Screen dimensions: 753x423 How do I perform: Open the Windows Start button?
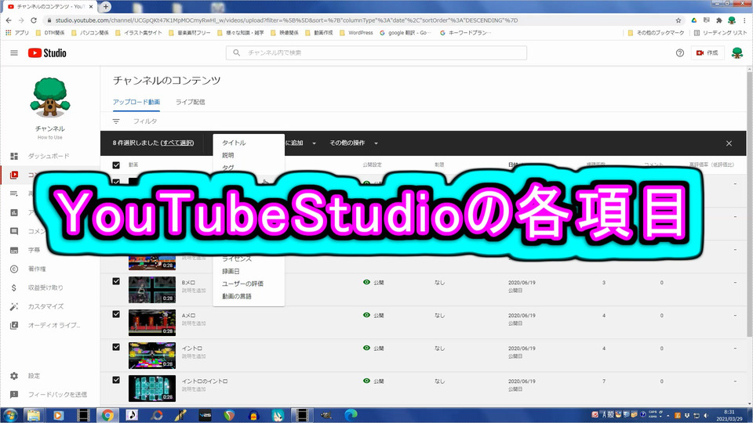pyautogui.click(x=10, y=415)
